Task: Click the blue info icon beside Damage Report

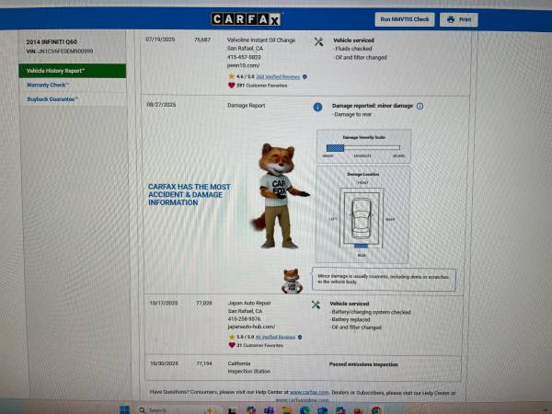Action: (318, 107)
